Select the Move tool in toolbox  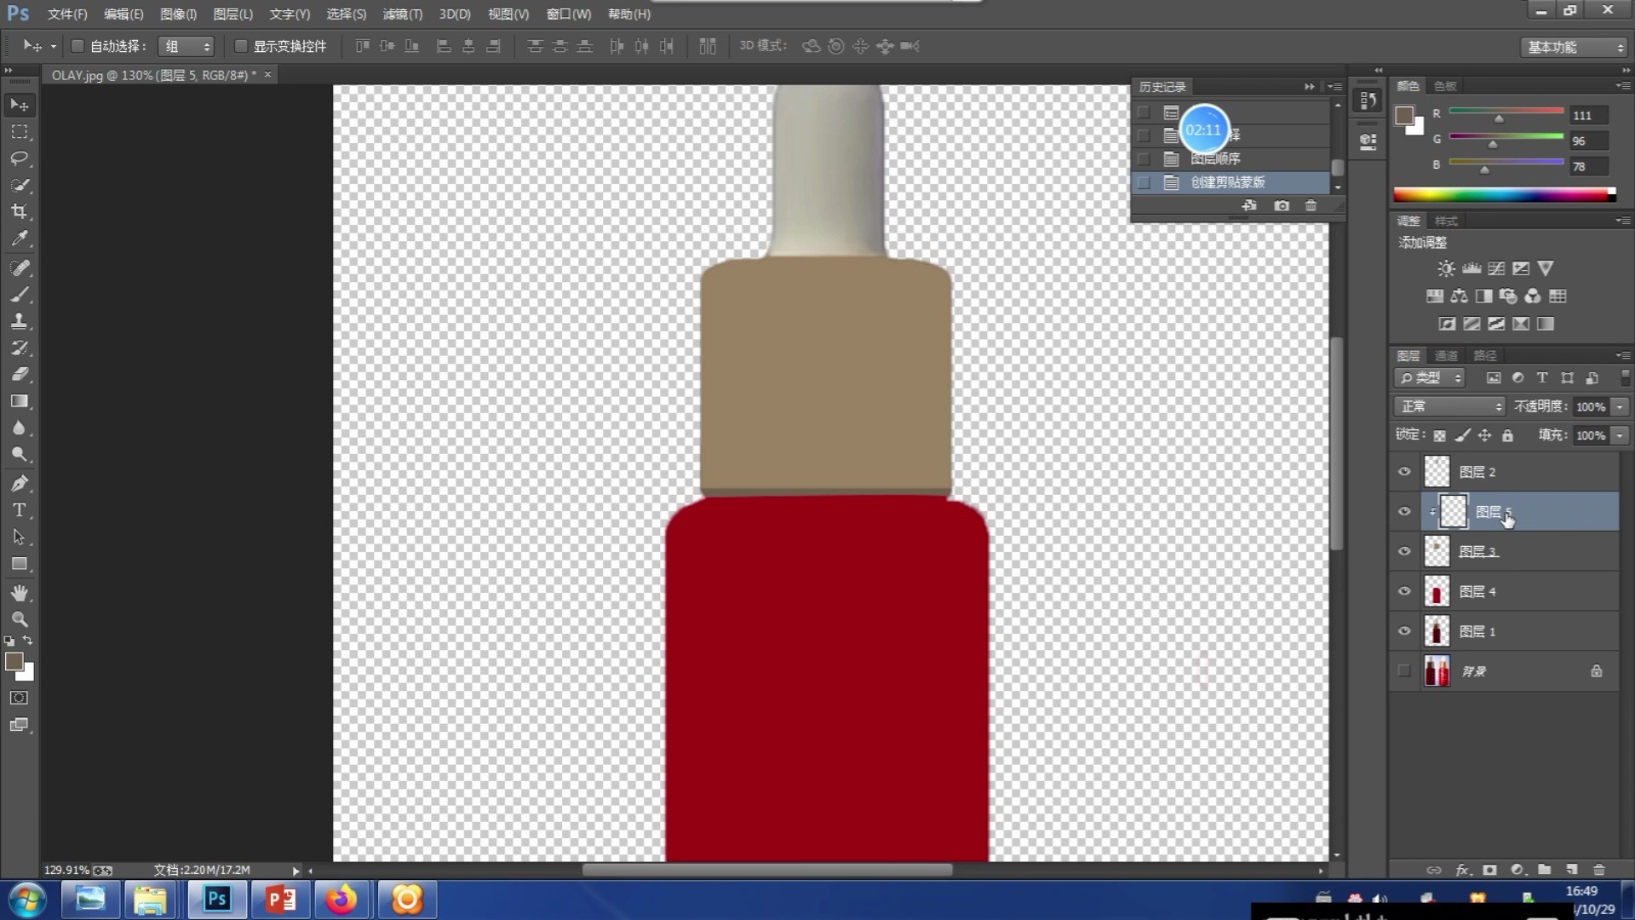point(20,105)
